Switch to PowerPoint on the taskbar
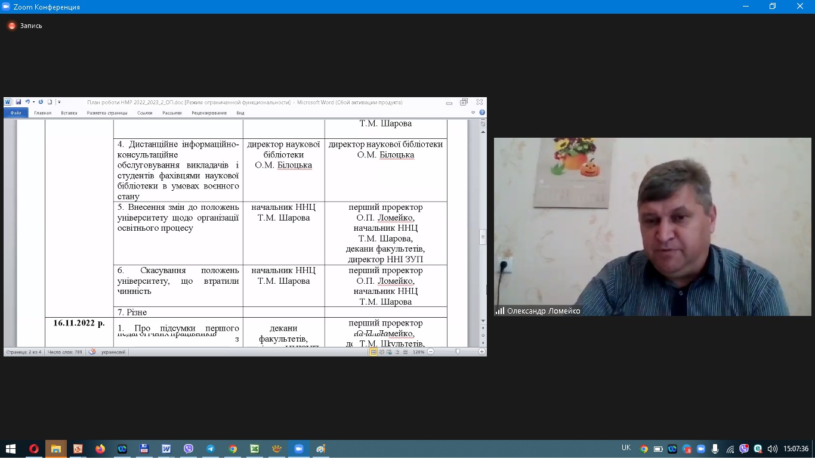Screen dimensions: 815x459 pyautogui.click(x=78, y=449)
